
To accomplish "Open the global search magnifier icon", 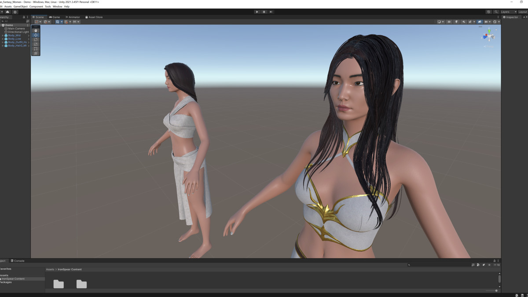I will (x=496, y=12).
